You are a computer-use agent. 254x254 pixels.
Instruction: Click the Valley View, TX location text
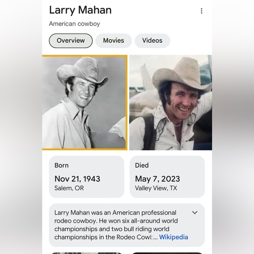tap(156, 188)
